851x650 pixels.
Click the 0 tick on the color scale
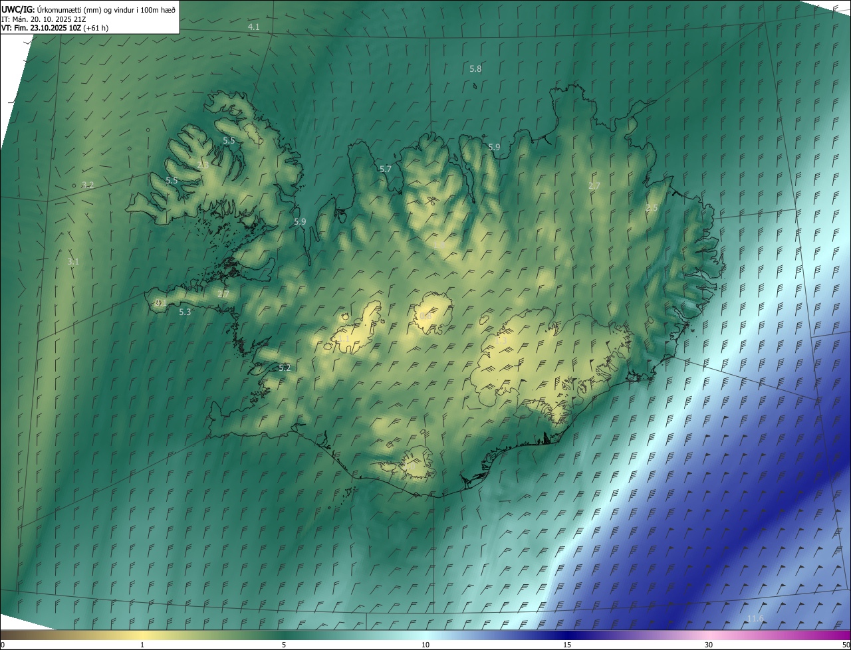coord(3,645)
